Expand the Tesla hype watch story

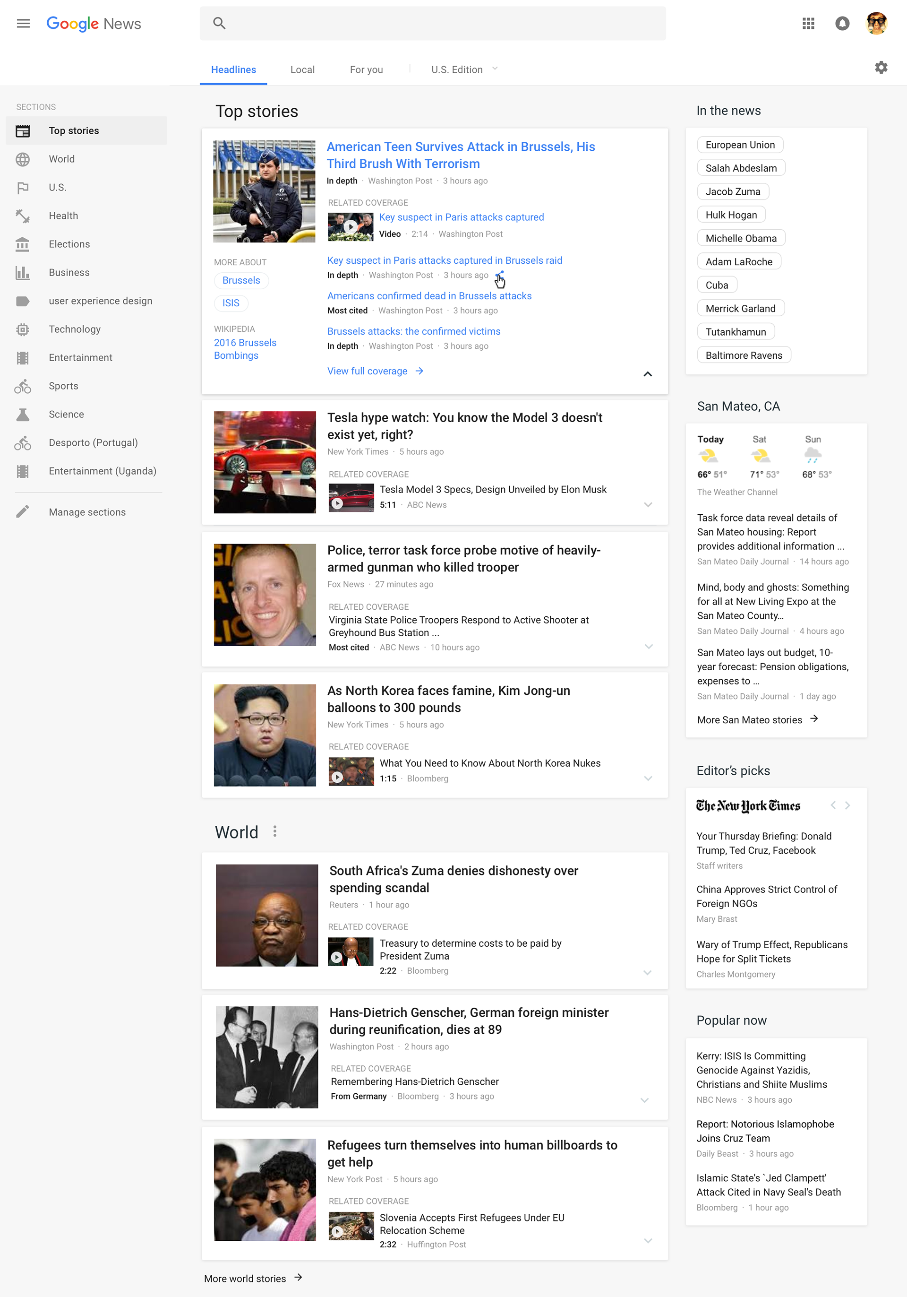tap(648, 504)
